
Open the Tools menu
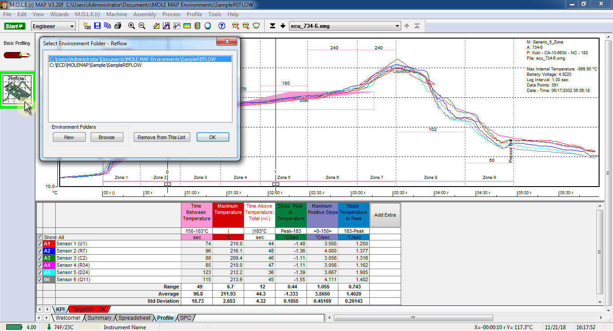215,14
